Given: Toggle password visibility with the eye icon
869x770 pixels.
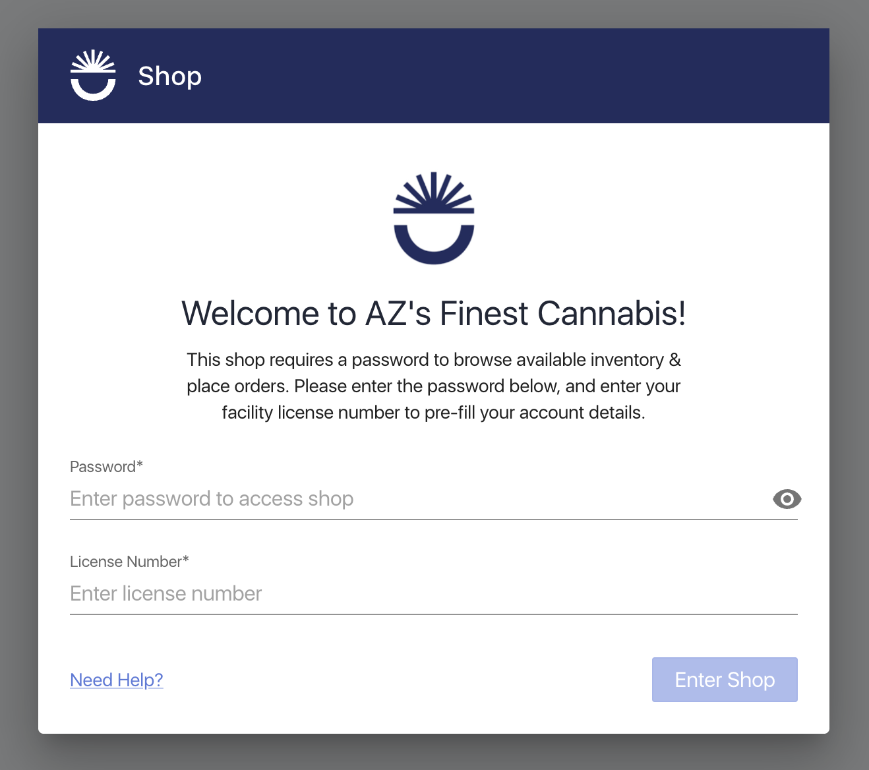Looking at the screenshot, I should (x=787, y=499).
